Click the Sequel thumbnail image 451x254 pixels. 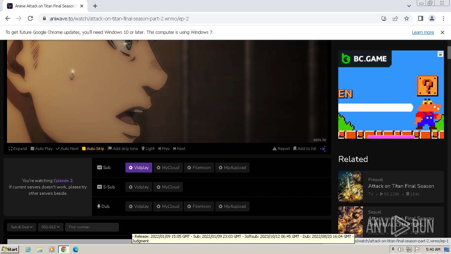coord(351,222)
